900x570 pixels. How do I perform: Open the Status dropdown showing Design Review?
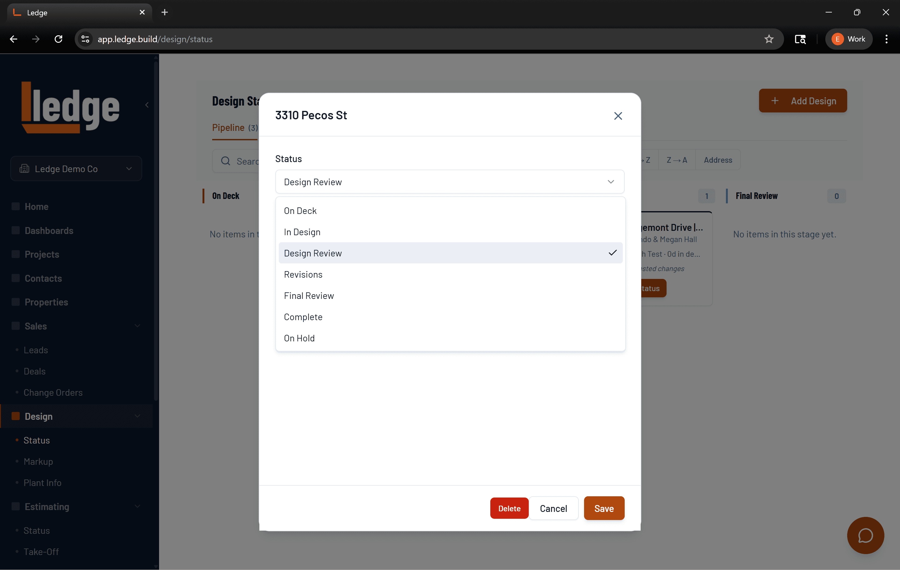coord(450,182)
